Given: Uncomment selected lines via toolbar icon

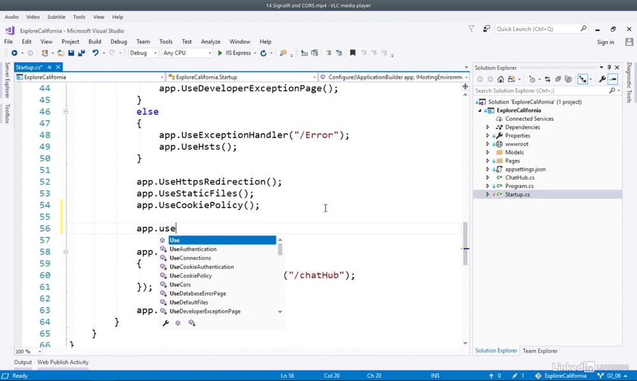Looking at the screenshot, I should point(339,53).
